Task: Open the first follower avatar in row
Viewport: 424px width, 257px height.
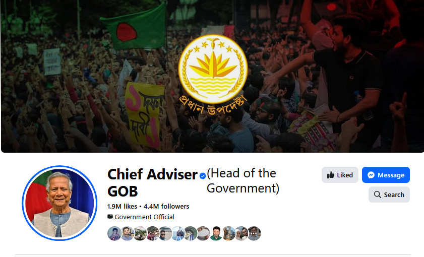Action: pos(114,233)
